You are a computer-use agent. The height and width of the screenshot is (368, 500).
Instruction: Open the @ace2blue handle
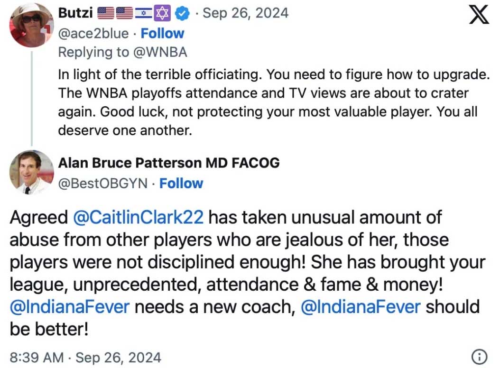pyautogui.click(x=93, y=34)
